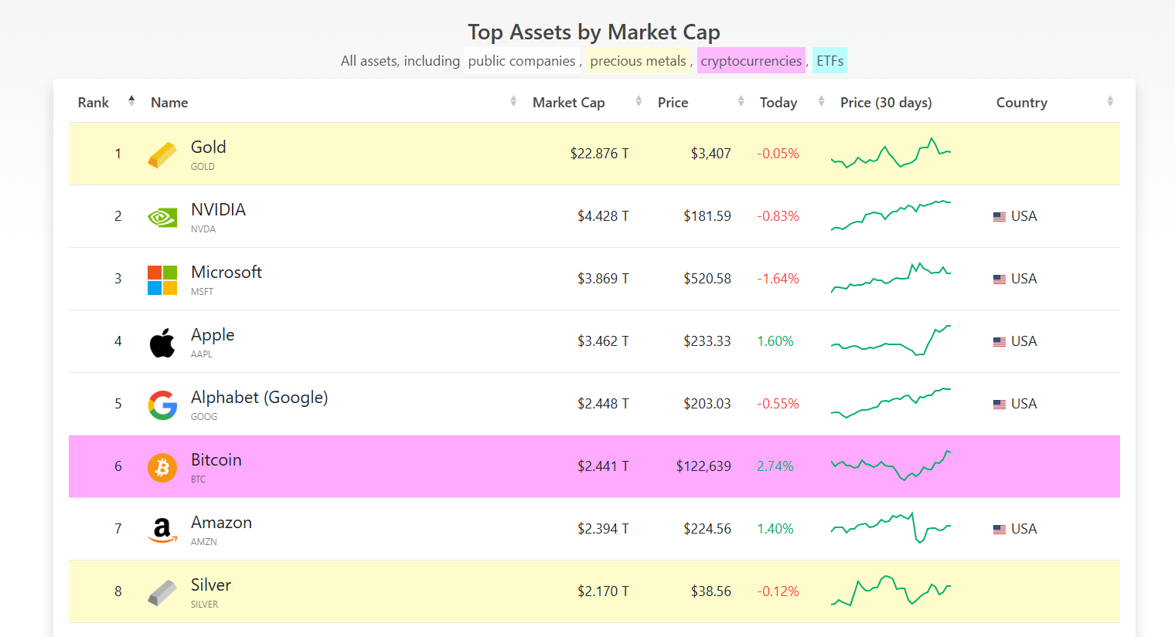View Bitcoin 30-day price chart
1175x637 pixels.
891,466
